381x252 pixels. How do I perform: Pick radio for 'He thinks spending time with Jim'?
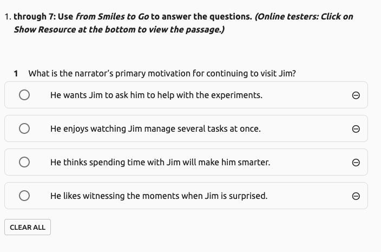coord(24,162)
